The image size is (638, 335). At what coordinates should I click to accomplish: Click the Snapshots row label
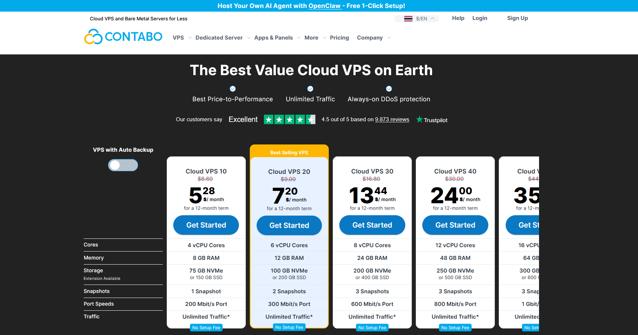[x=96, y=291]
